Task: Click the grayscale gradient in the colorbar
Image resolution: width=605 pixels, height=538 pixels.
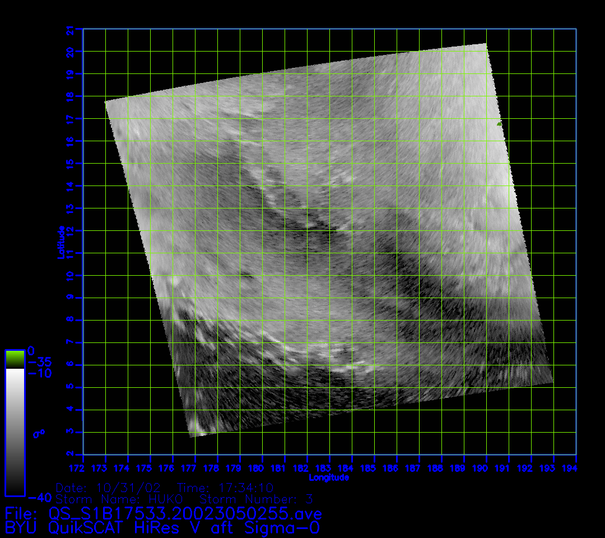Action: click(x=15, y=432)
